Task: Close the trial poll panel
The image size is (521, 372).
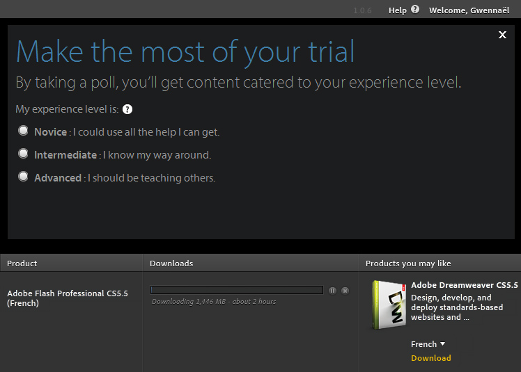Action: click(x=502, y=35)
